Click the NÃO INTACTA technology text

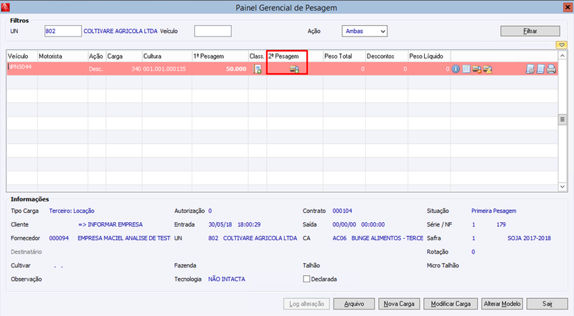(227, 279)
